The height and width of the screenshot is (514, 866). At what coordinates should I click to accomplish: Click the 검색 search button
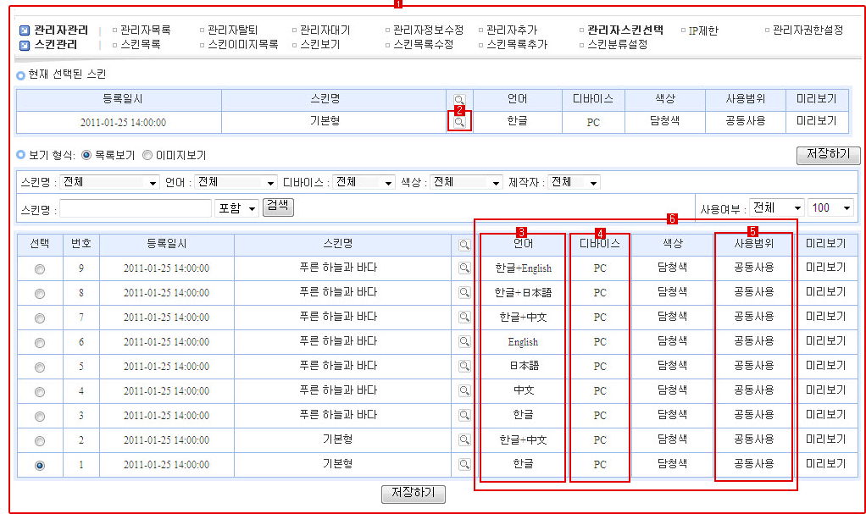coord(278,207)
